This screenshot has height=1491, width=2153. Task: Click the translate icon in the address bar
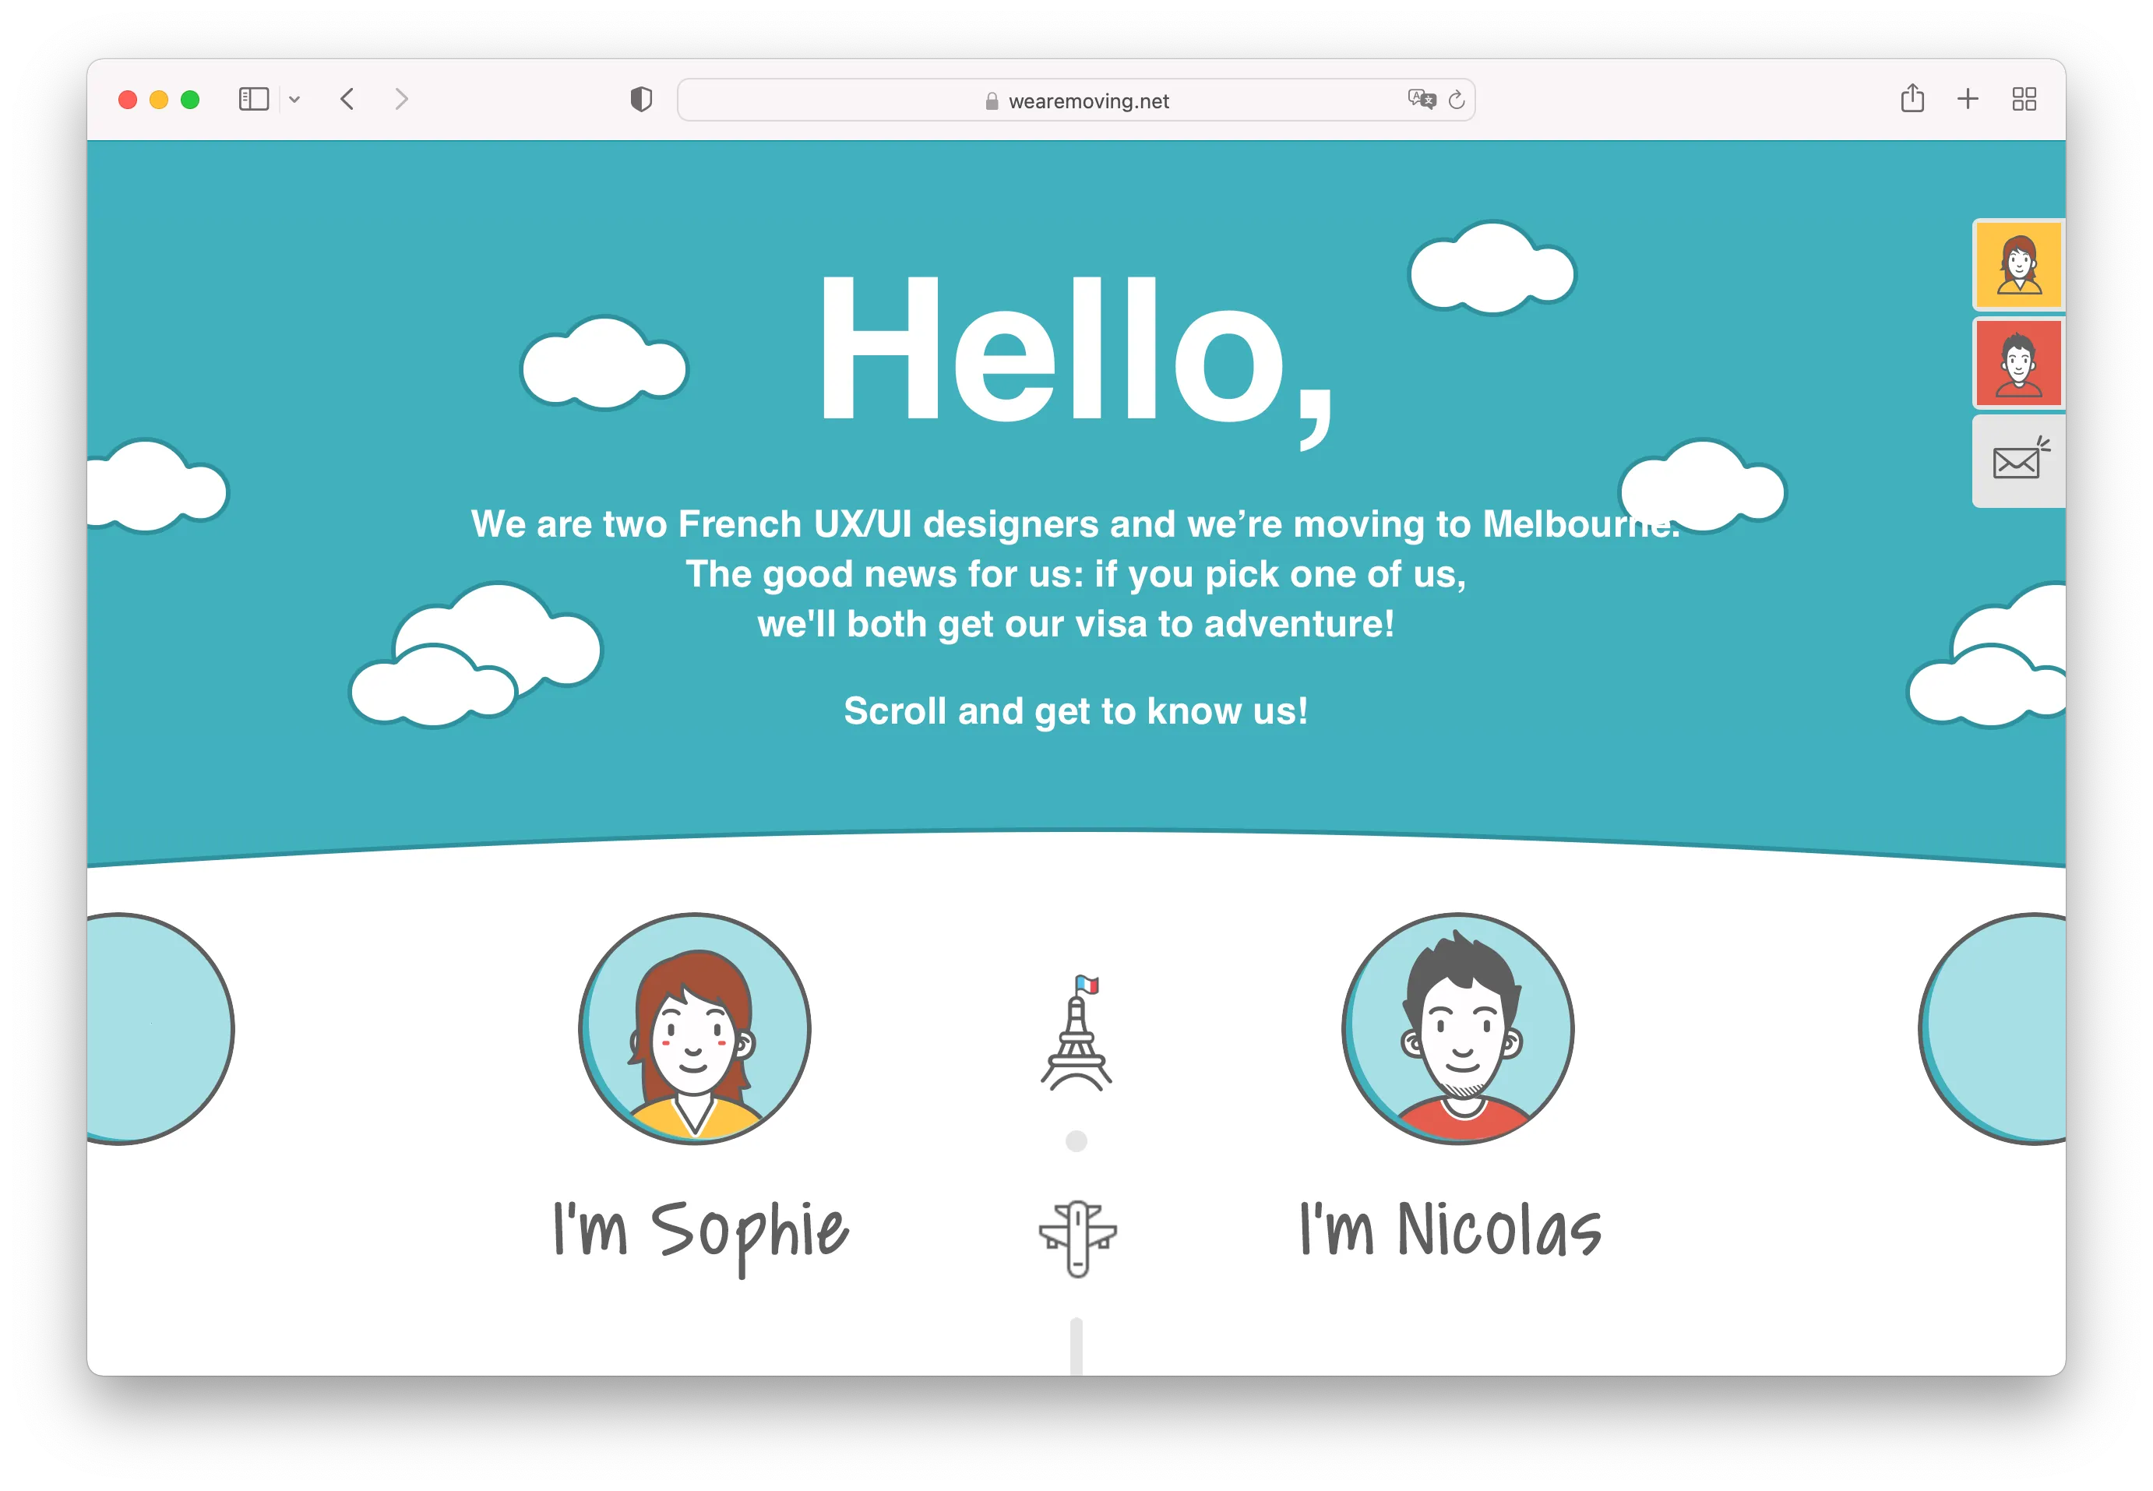pos(1420,100)
